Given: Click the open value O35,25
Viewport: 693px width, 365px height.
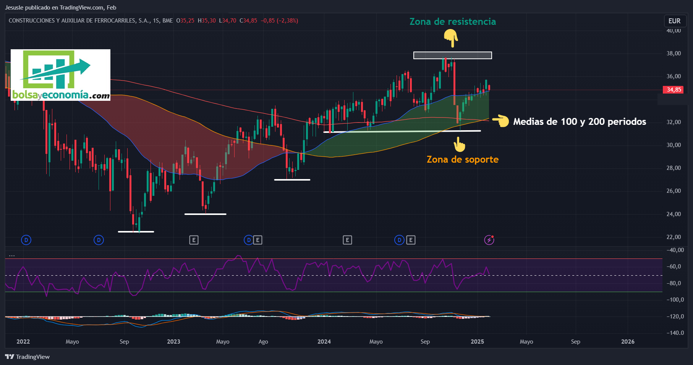Looking at the screenshot, I should (185, 21).
